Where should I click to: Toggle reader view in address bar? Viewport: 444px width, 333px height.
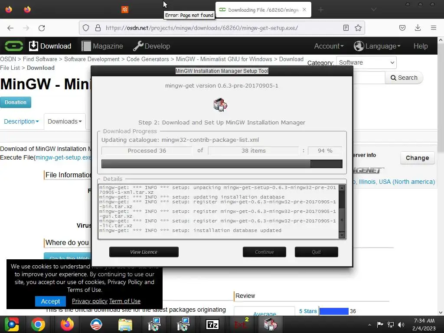pyautogui.click(x=346, y=28)
